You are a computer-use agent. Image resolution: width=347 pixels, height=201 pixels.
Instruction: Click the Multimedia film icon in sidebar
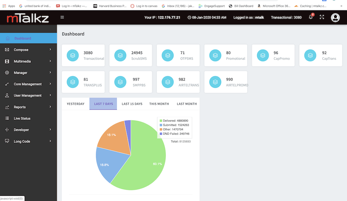point(7,61)
